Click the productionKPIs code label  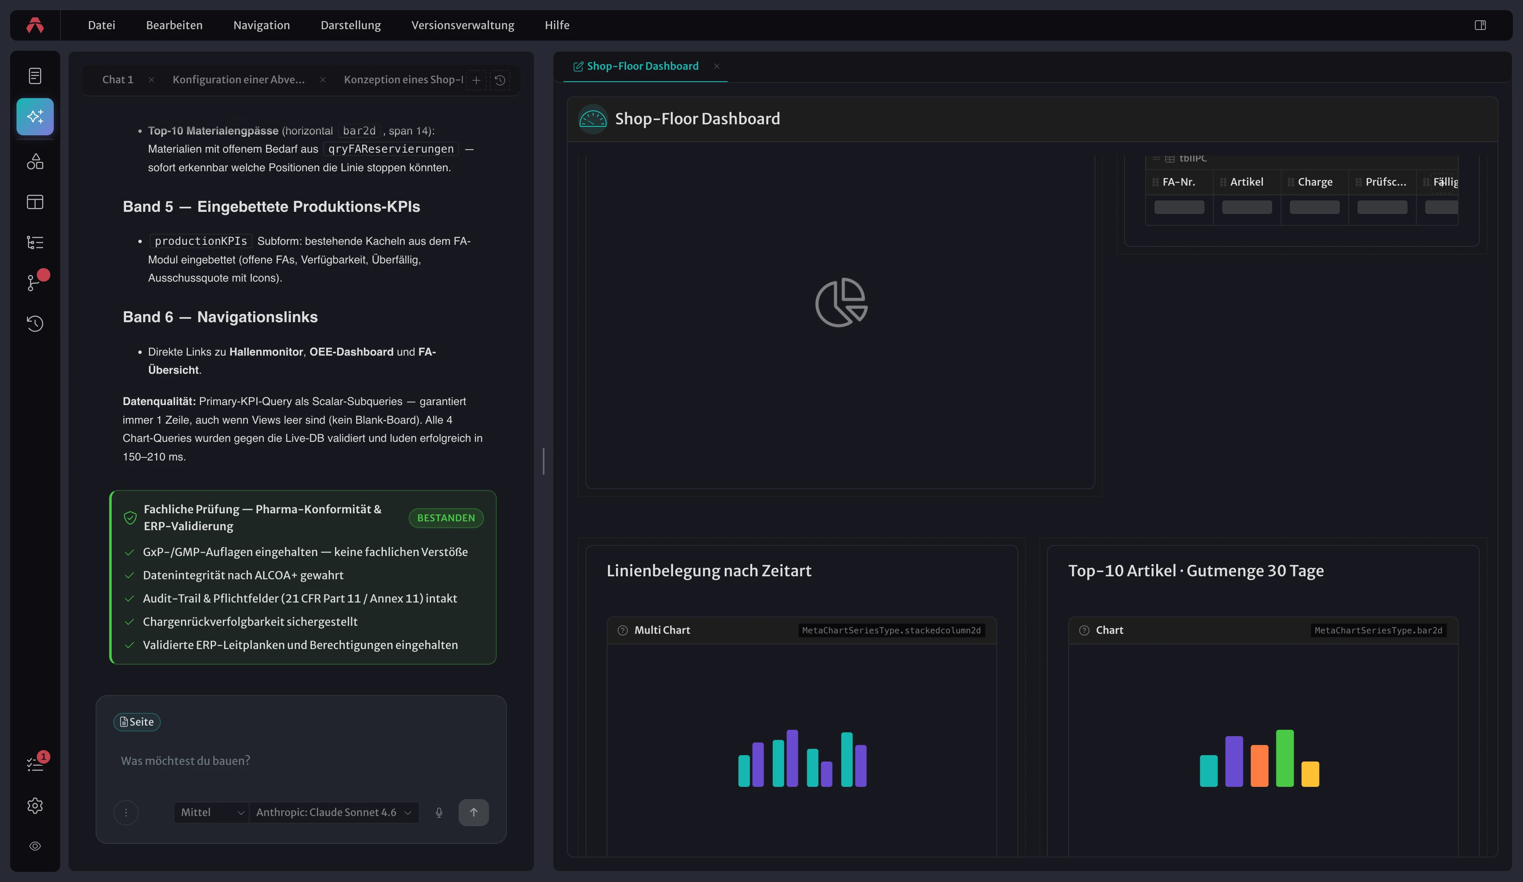201,241
